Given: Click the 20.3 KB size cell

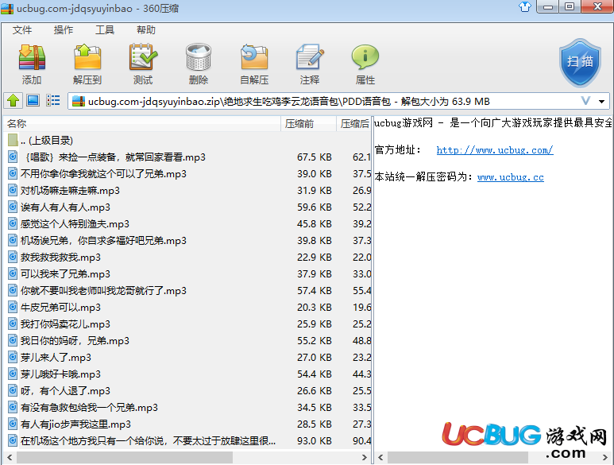Looking at the screenshot, I should tap(315, 307).
